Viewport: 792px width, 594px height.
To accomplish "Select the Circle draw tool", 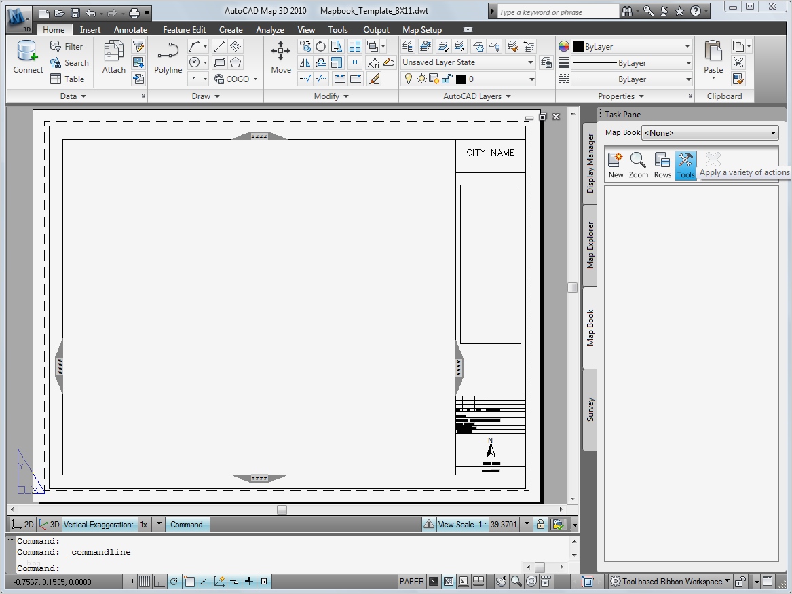I will [x=195, y=62].
